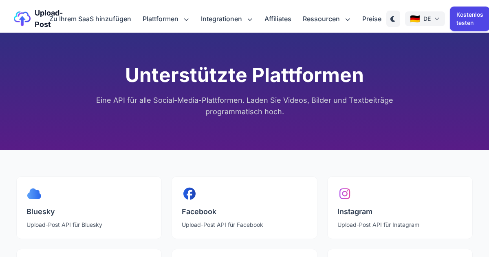Expand the Integrationen dropdown menu

pyautogui.click(x=227, y=19)
